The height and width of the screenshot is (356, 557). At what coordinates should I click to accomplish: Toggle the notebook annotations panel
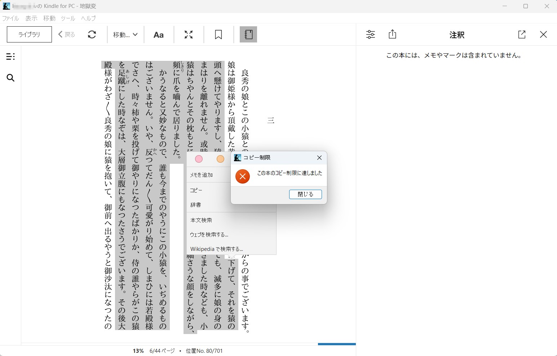coord(248,35)
